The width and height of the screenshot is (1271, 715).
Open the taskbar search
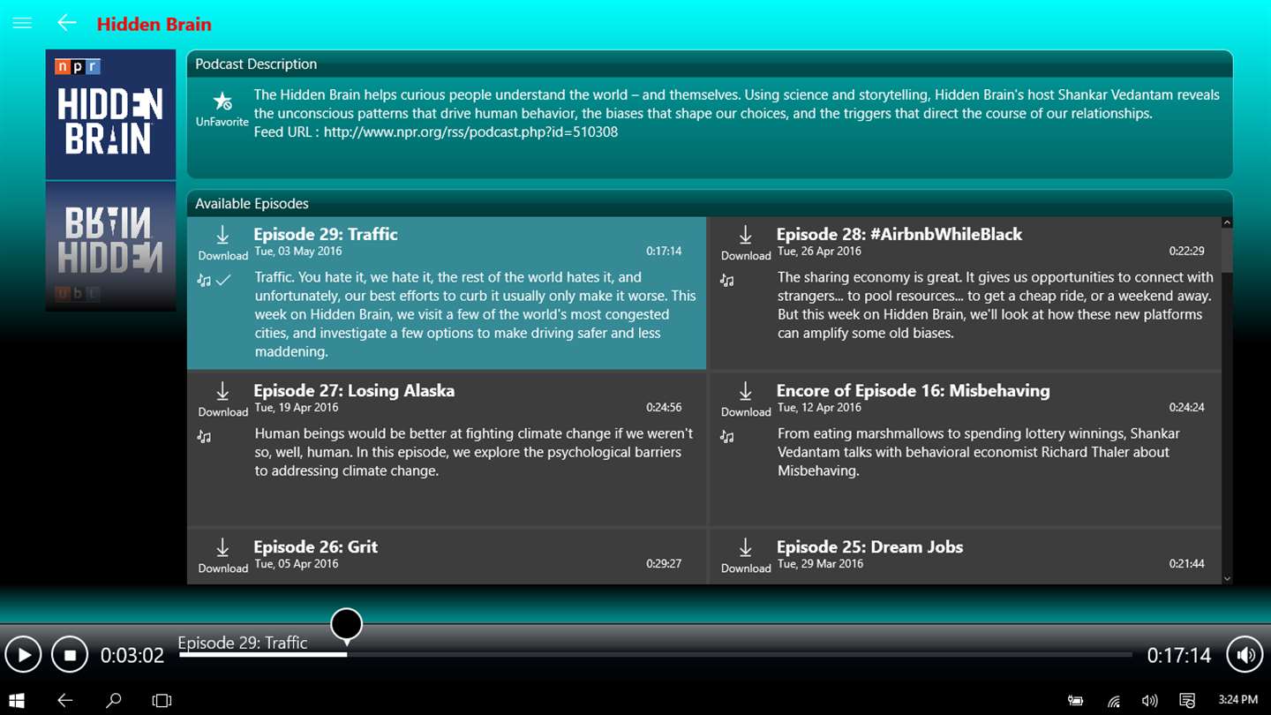(x=113, y=701)
